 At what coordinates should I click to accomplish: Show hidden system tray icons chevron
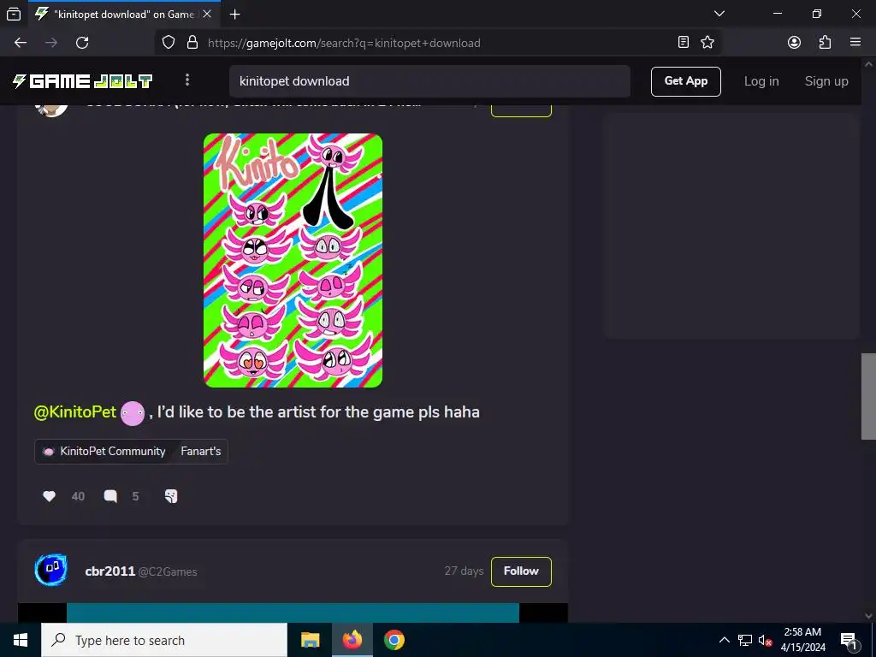(724, 640)
